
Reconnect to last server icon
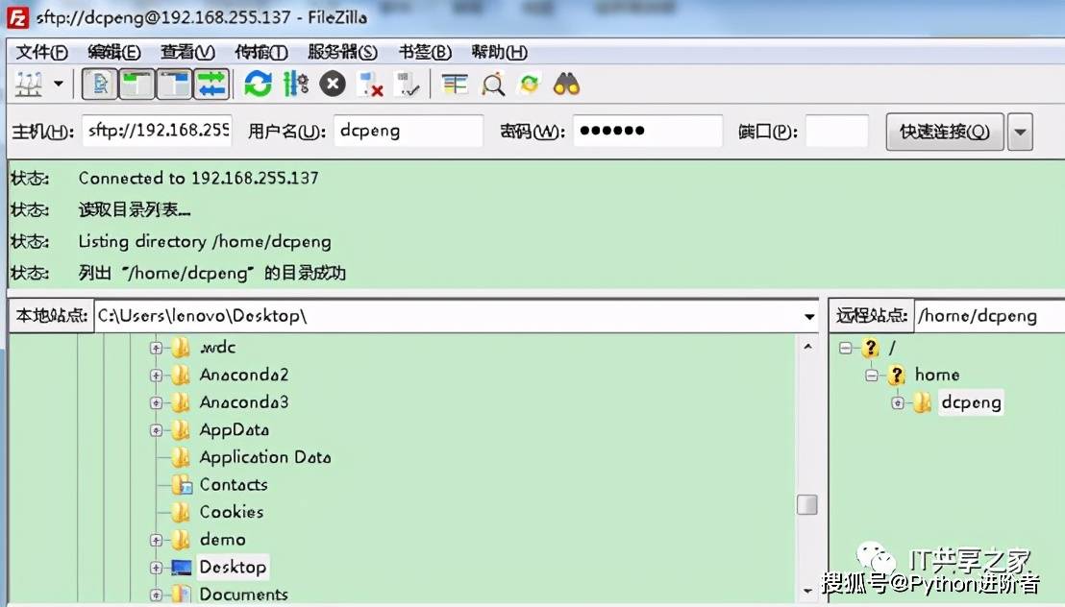[408, 85]
